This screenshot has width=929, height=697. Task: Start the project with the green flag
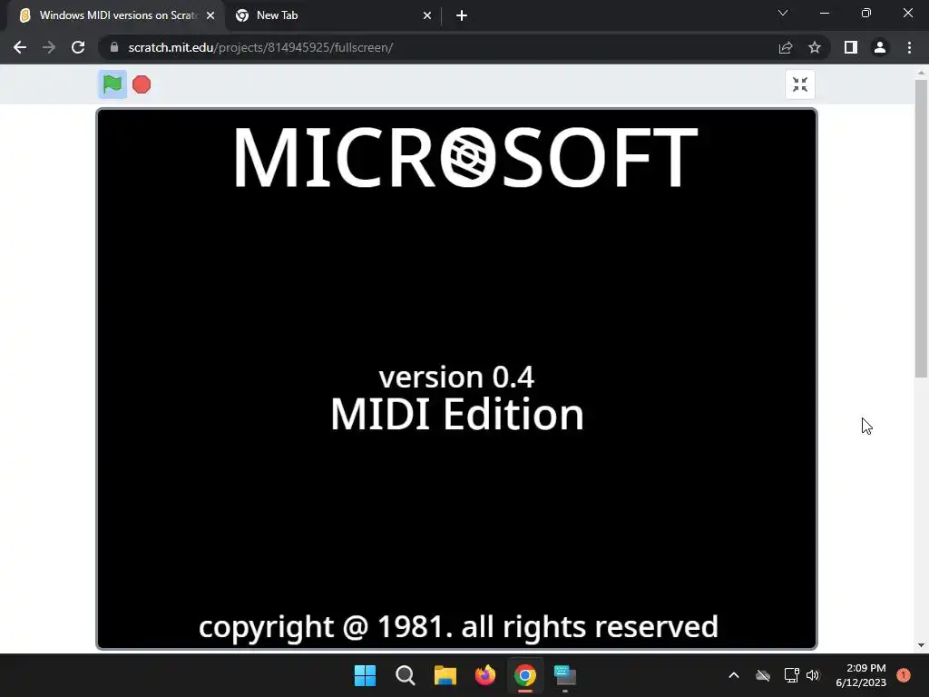click(x=112, y=84)
